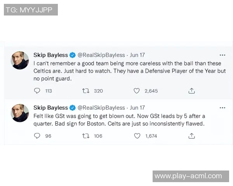The image size is (233, 186).
Task: Open more options on the first tweet
Action: 222,55
